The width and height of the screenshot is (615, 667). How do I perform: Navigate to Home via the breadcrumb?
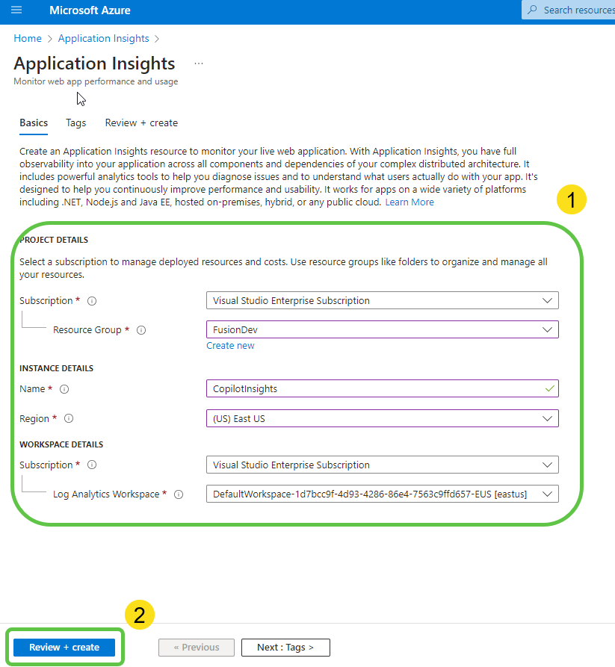pos(28,38)
